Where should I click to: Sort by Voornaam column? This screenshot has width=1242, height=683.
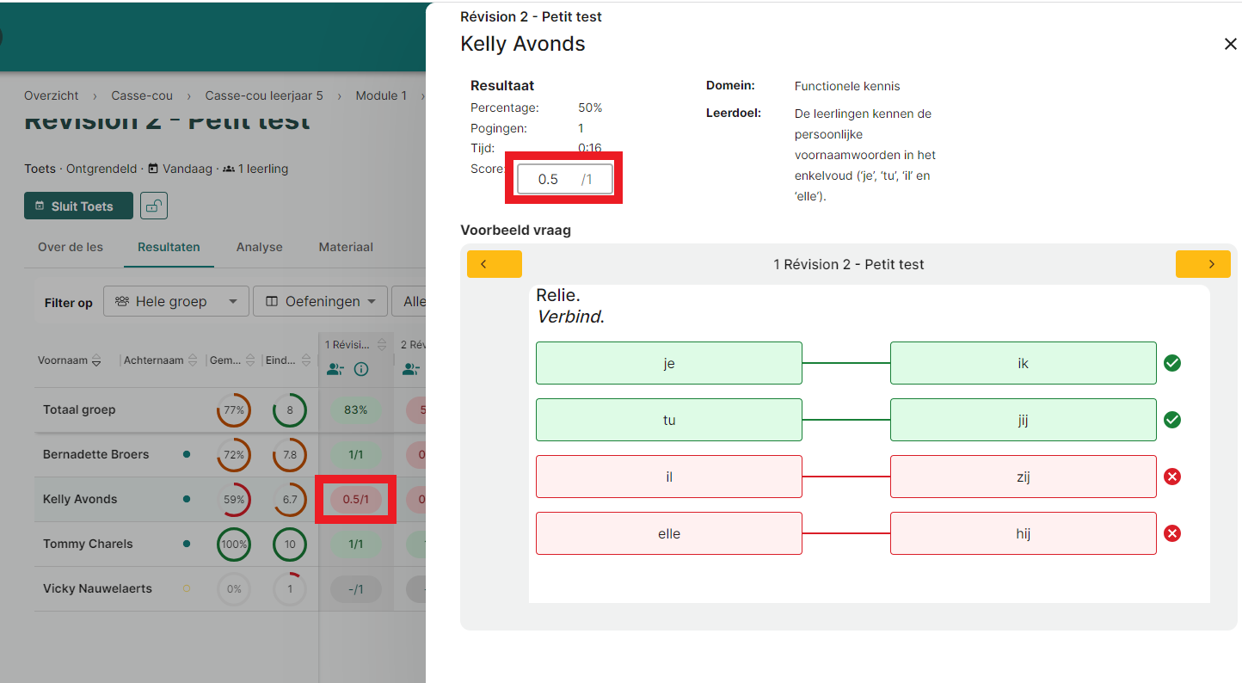click(96, 361)
